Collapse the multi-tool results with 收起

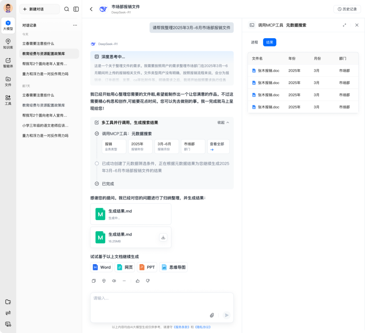tap(223, 122)
